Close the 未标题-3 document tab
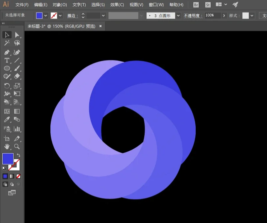The image size is (267, 223). coord(100,26)
